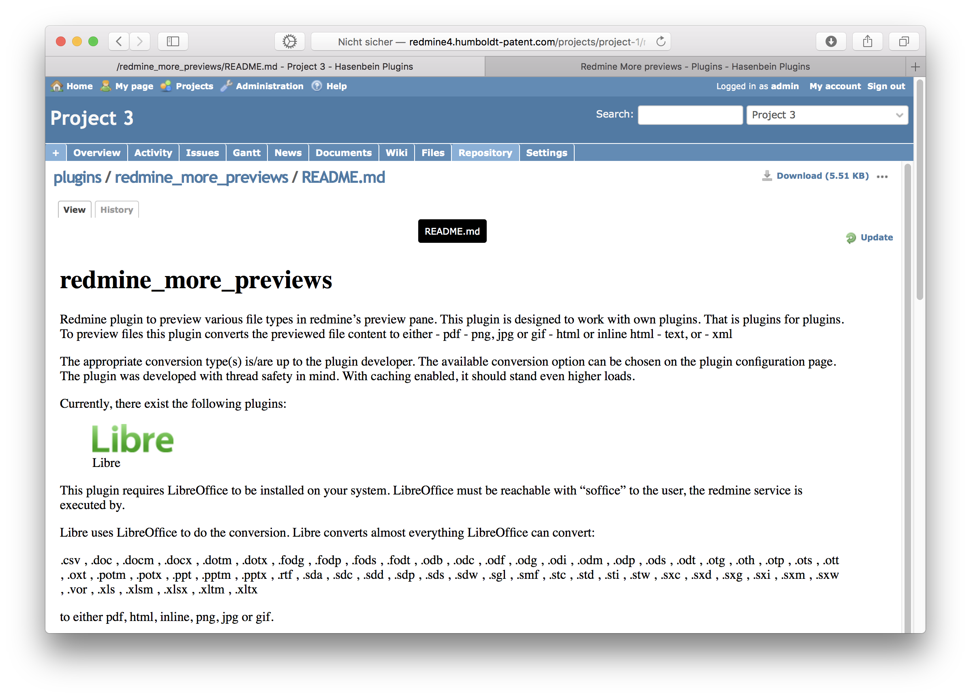Select the View tab

tap(74, 210)
